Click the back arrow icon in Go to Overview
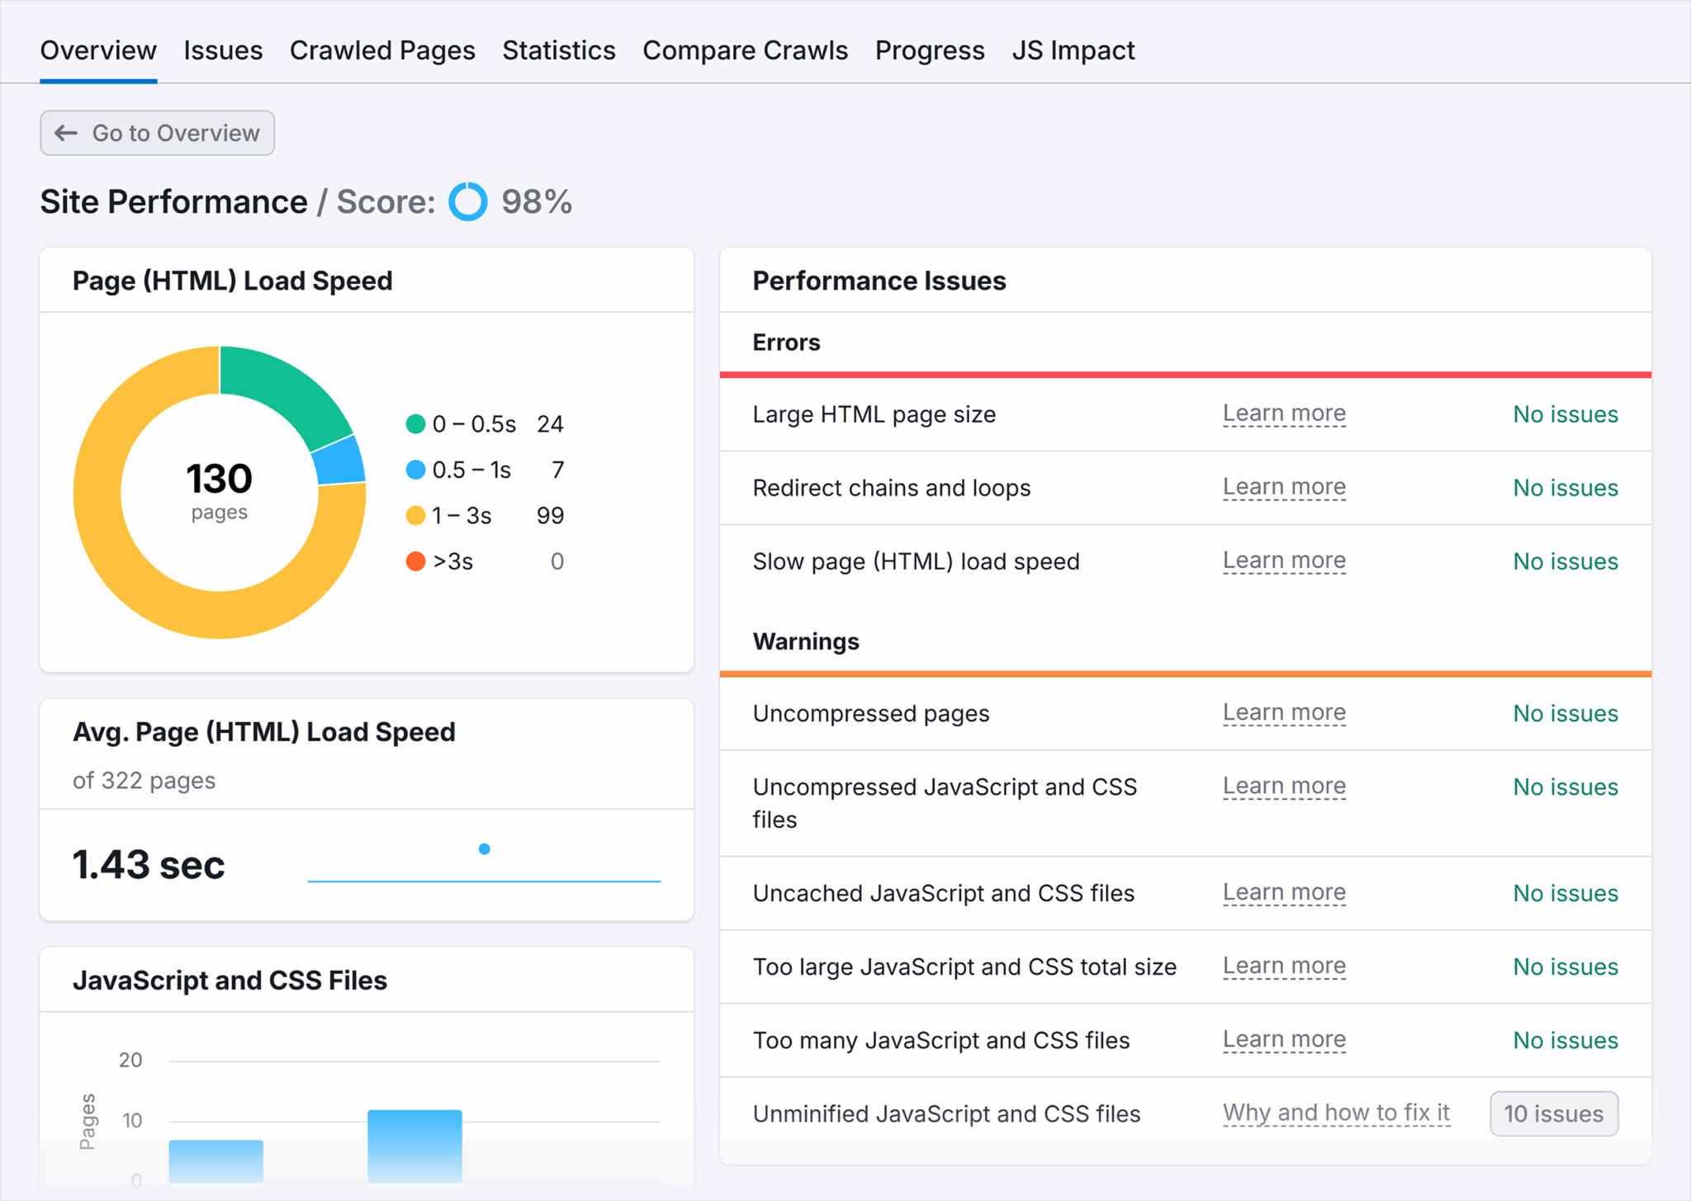This screenshot has height=1201, width=1691. pyautogui.click(x=66, y=133)
